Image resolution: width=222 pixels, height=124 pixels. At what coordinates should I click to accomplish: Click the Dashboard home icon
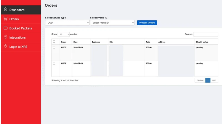[x=6, y=9]
